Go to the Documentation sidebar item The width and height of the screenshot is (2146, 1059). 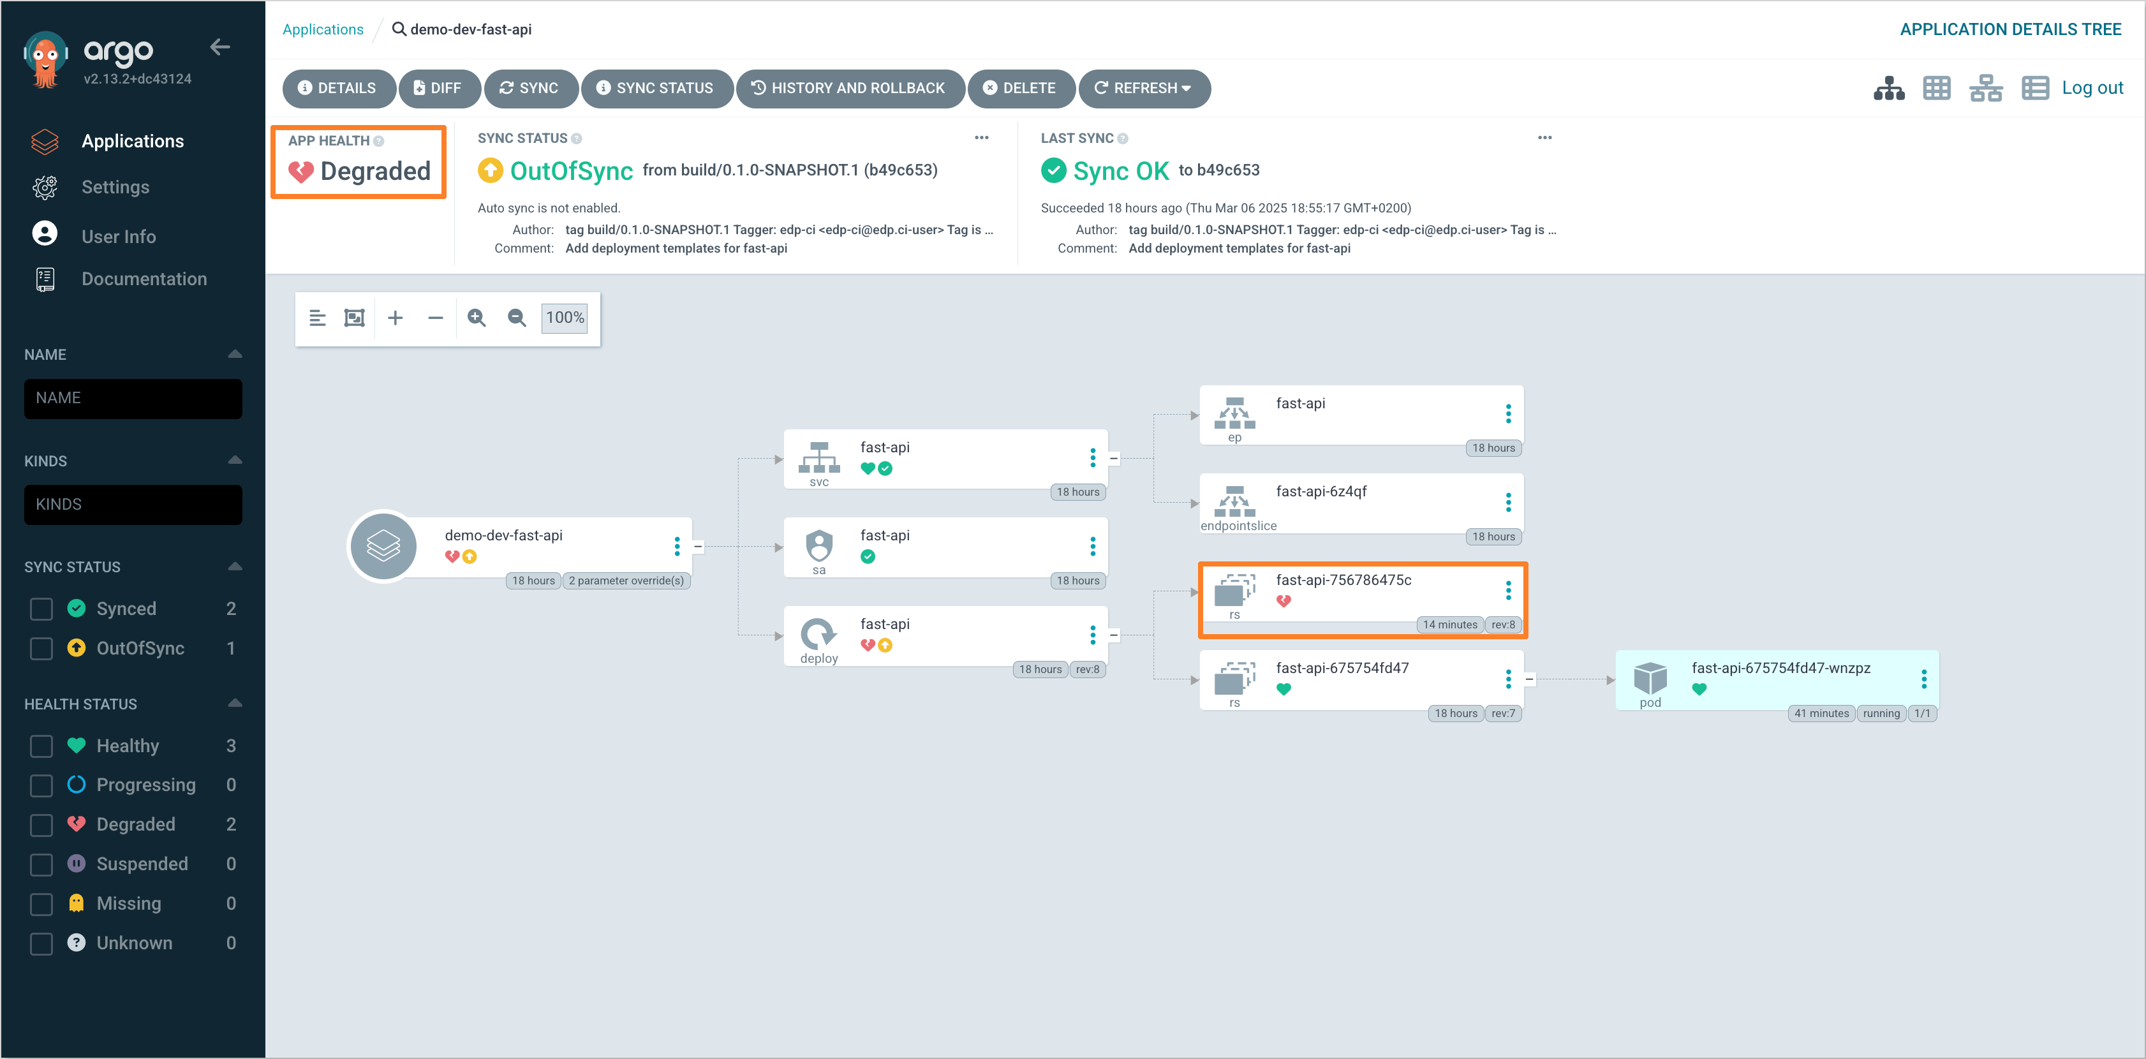click(144, 279)
